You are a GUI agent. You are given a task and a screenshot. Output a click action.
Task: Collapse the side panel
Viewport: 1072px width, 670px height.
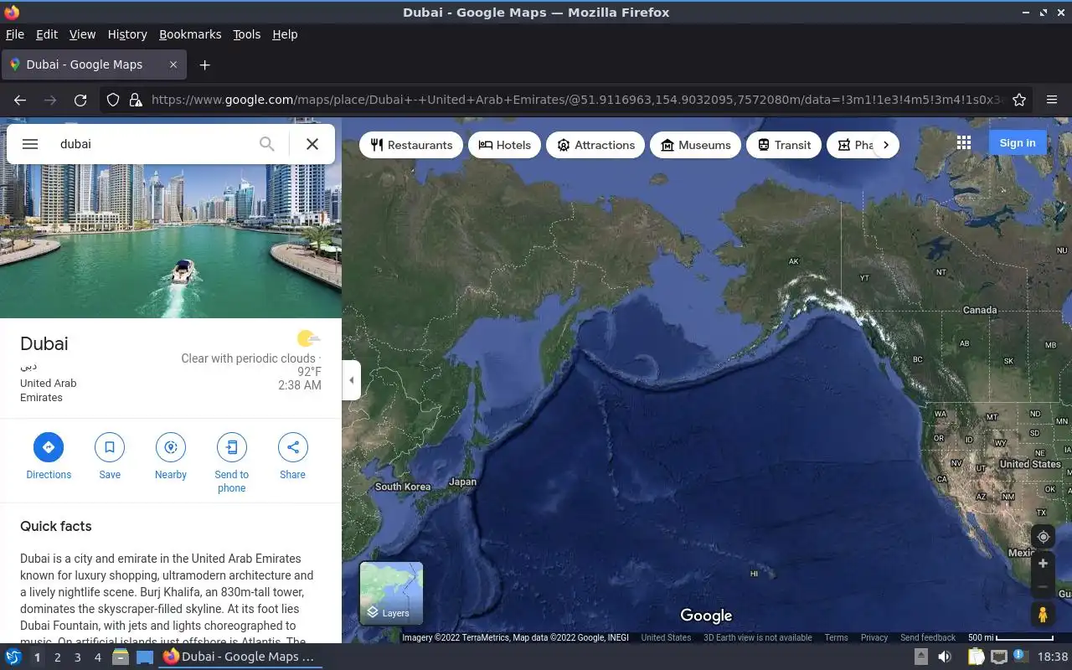pyautogui.click(x=352, y=380)
